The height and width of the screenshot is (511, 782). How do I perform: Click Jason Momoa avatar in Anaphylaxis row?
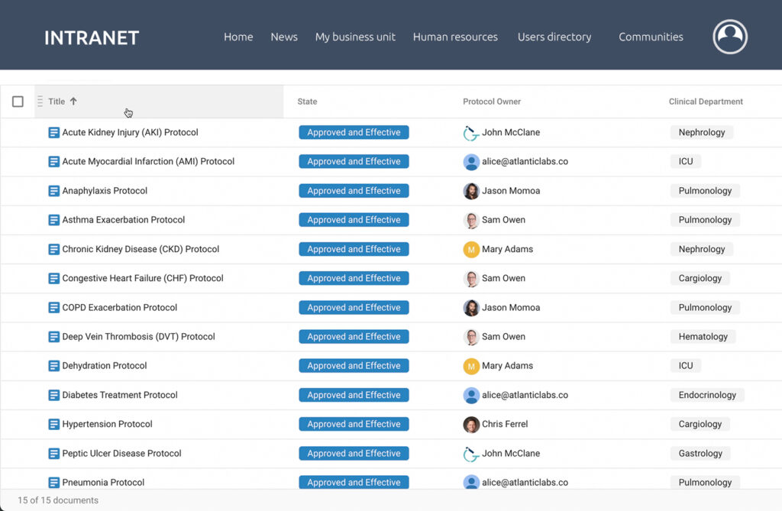470,191
